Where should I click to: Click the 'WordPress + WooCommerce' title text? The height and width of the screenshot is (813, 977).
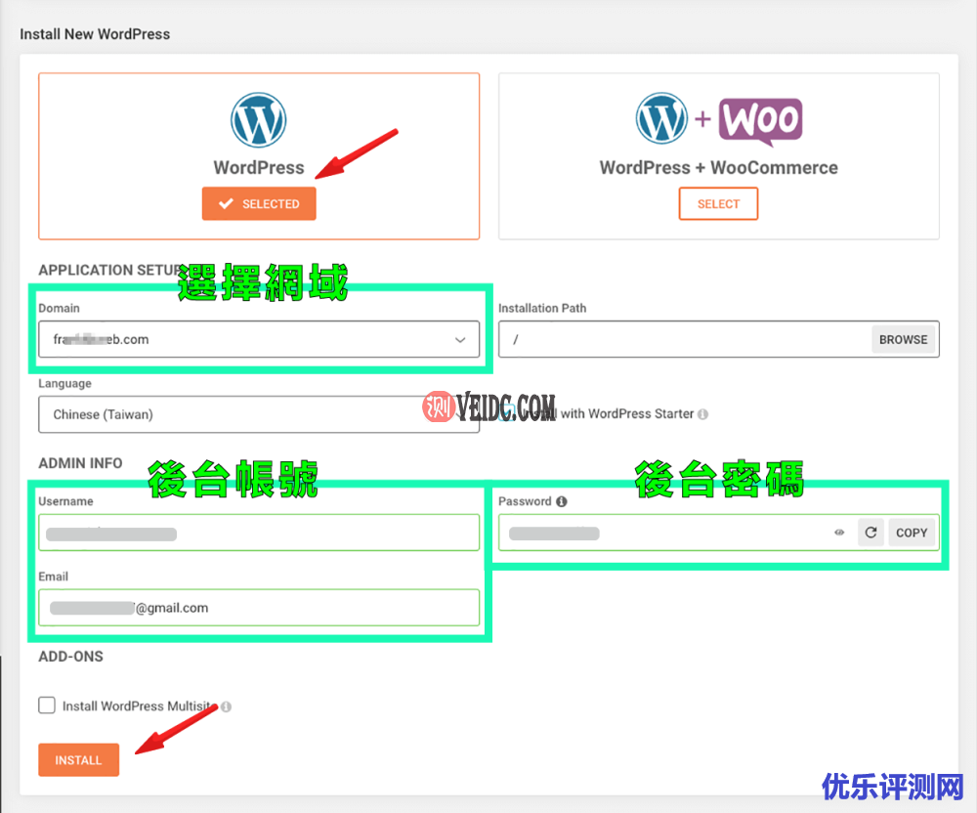[x=718, y=168]
